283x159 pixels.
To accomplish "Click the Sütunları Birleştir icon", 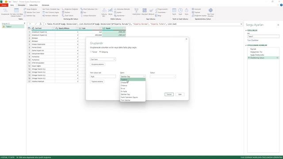I will [x=122, y=9].
